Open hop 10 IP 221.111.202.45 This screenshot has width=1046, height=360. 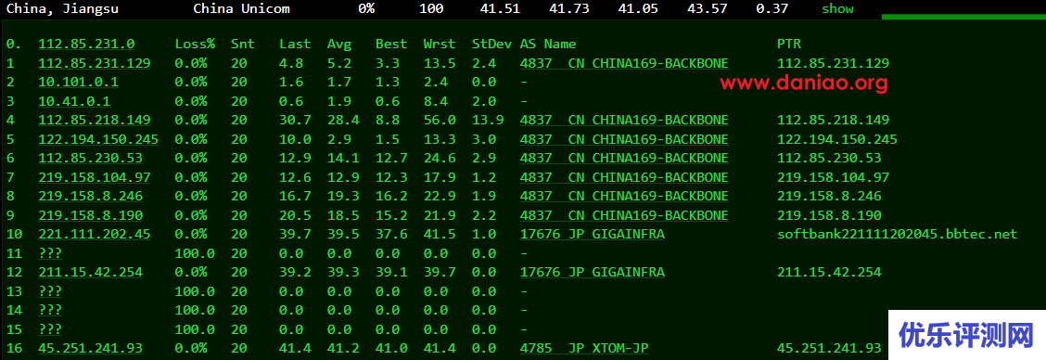[x=94, y=235]
